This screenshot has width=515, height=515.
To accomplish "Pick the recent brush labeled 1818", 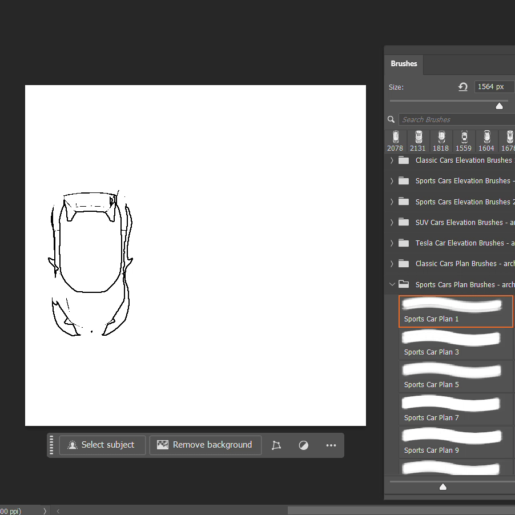I will click(x=441, y=140).
